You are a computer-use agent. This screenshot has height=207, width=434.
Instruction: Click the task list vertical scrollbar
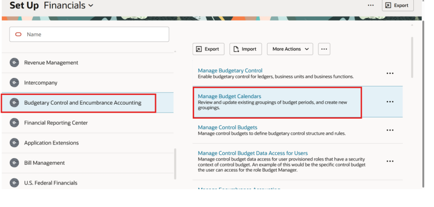coord(412,57)
